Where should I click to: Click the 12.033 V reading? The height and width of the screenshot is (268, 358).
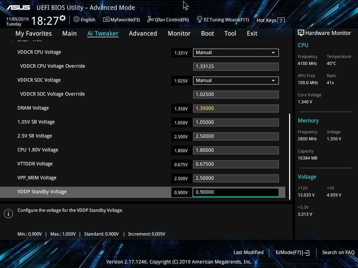(306, 195)
